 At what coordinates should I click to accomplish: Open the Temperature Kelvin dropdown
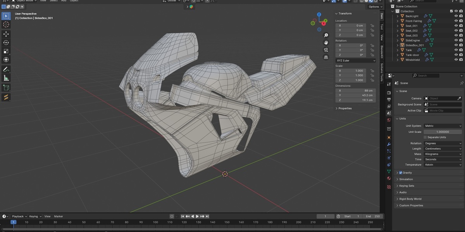click(x=443, y=165)
